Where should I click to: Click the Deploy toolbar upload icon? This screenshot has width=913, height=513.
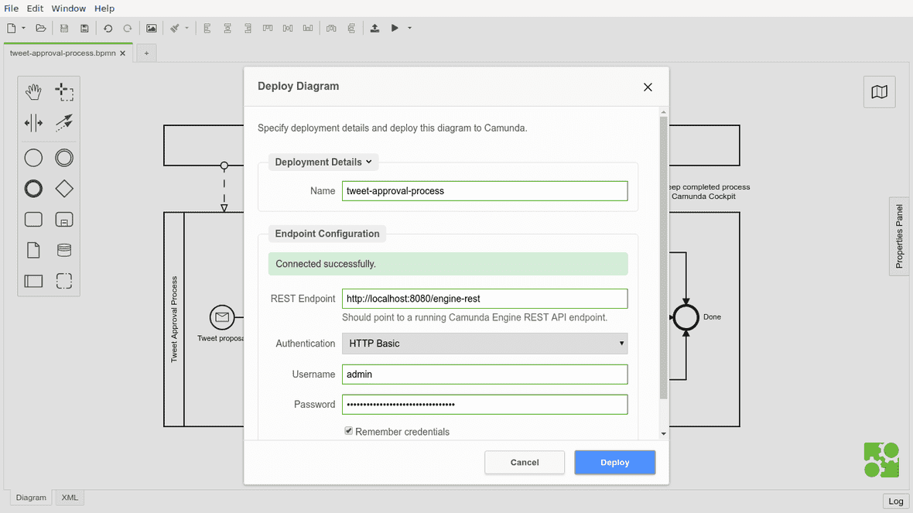tap(374, 29)
